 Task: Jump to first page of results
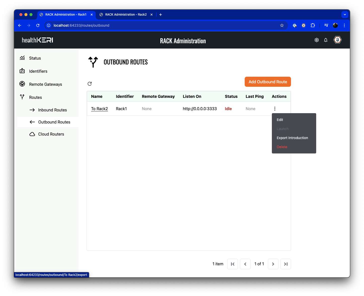[233, 264]
